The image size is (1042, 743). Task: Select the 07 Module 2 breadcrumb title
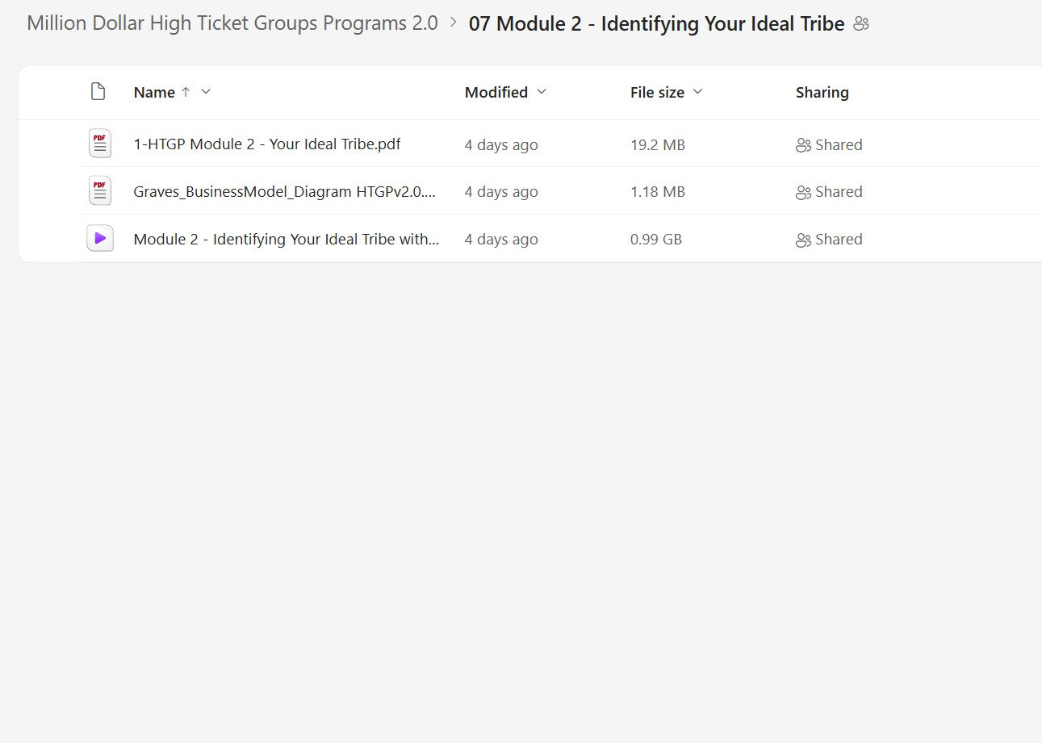click(656, 24)
